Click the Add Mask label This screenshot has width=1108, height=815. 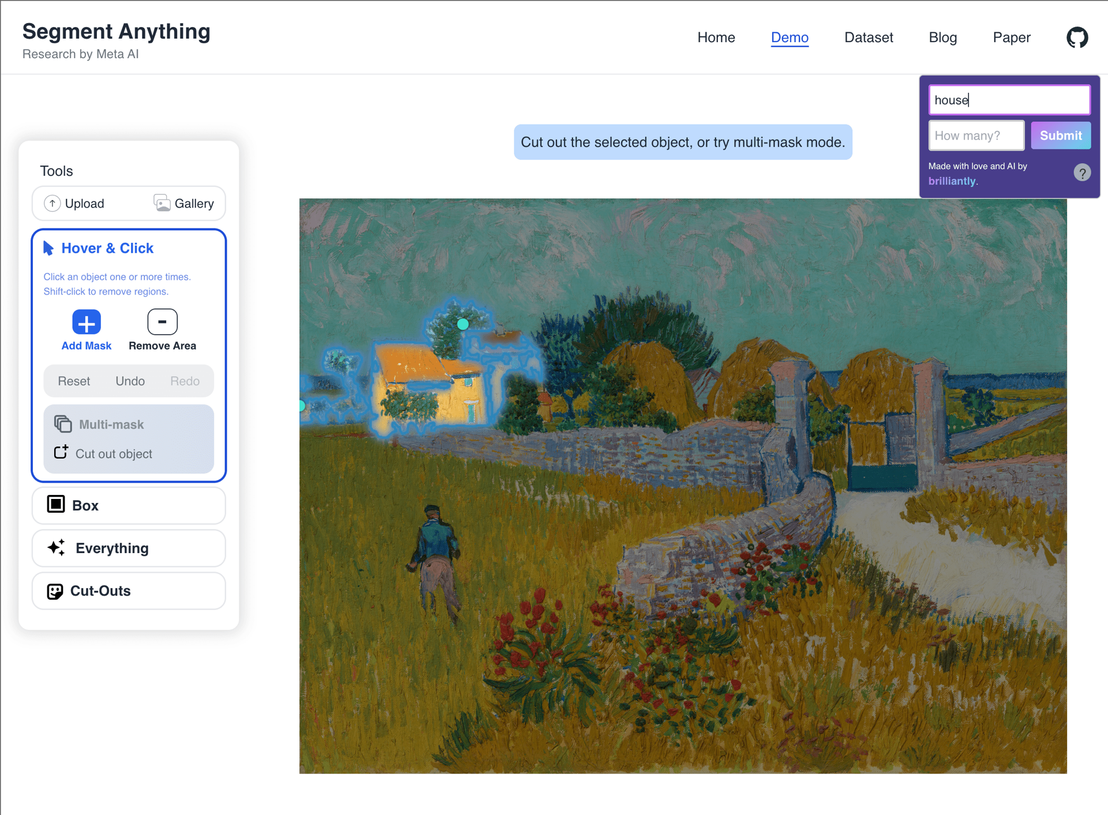click(87, 345)
